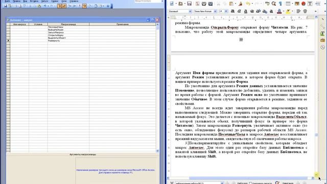Viewport: 327px width, 184px height.
Task: Open the Сервис menu in Access
Action: coord(55,1)
